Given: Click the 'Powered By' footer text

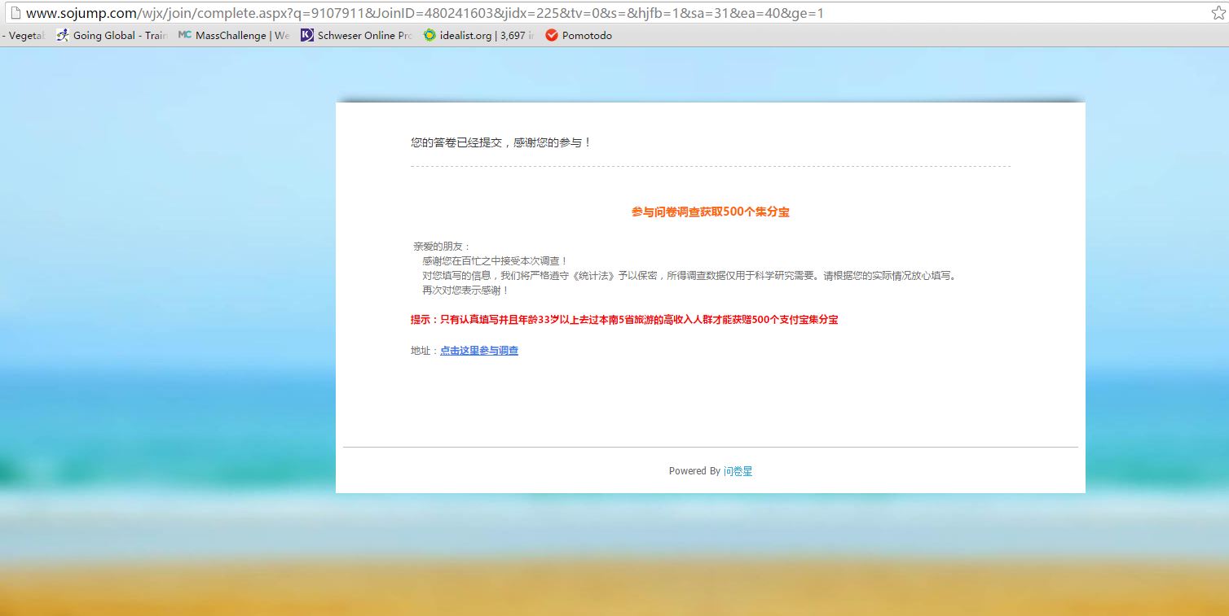Looking at the screenshot, I should click(x=694, y=471).
